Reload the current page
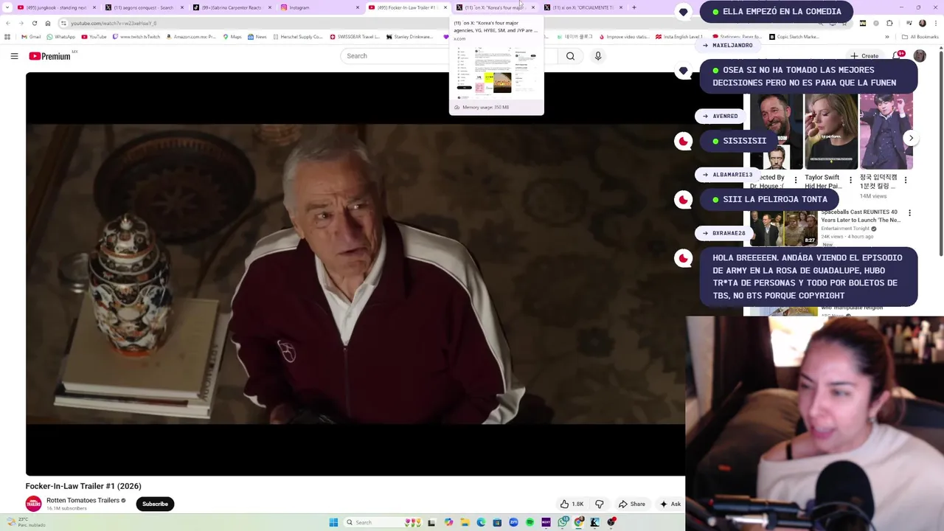 click(x=35, y=23)
